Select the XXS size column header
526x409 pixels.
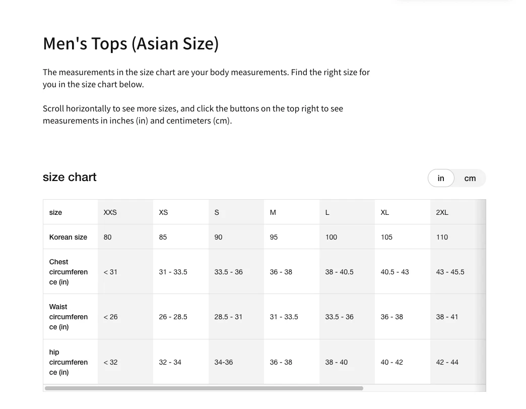point(110,212)
